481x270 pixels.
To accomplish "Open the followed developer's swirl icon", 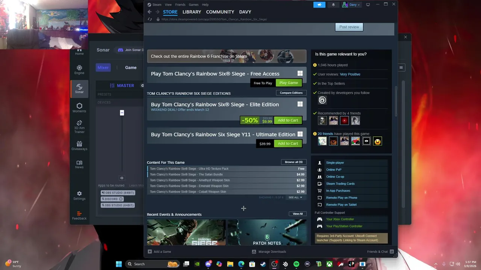I will tap(322, 100).
